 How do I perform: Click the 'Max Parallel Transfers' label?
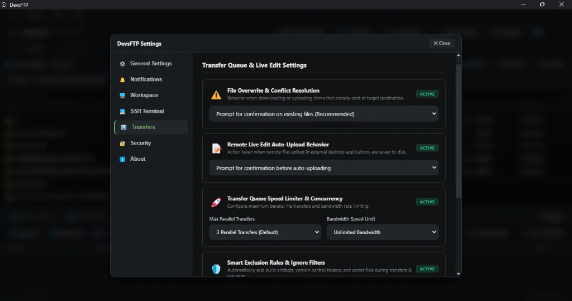pyautogui.click(x=232, y=219)
